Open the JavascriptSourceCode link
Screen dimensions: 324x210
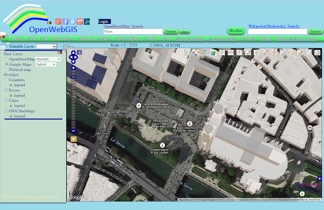(296, 39)
